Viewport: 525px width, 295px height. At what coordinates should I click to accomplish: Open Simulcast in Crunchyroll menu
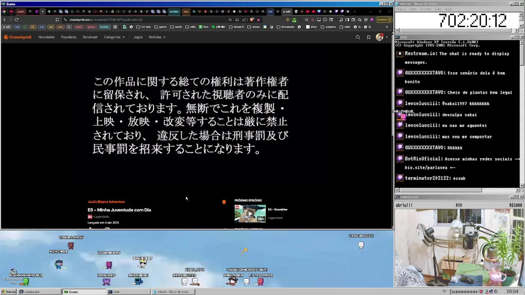tap(90, 37)
